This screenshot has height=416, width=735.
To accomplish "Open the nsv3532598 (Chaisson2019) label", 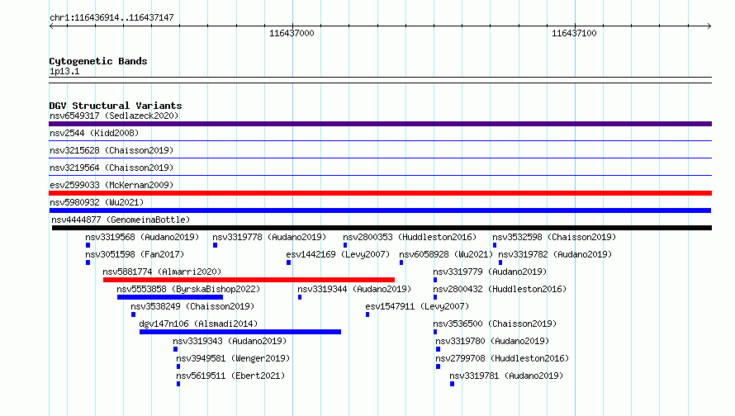I will pos(554,237).
